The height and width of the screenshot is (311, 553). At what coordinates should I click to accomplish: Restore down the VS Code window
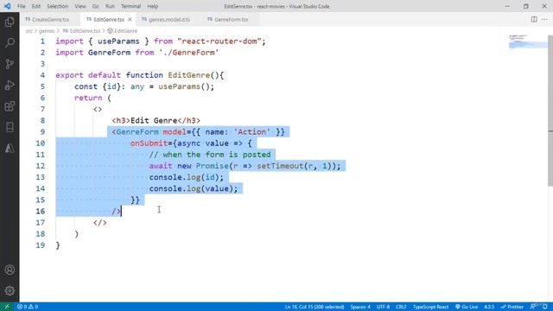(526, 6)
